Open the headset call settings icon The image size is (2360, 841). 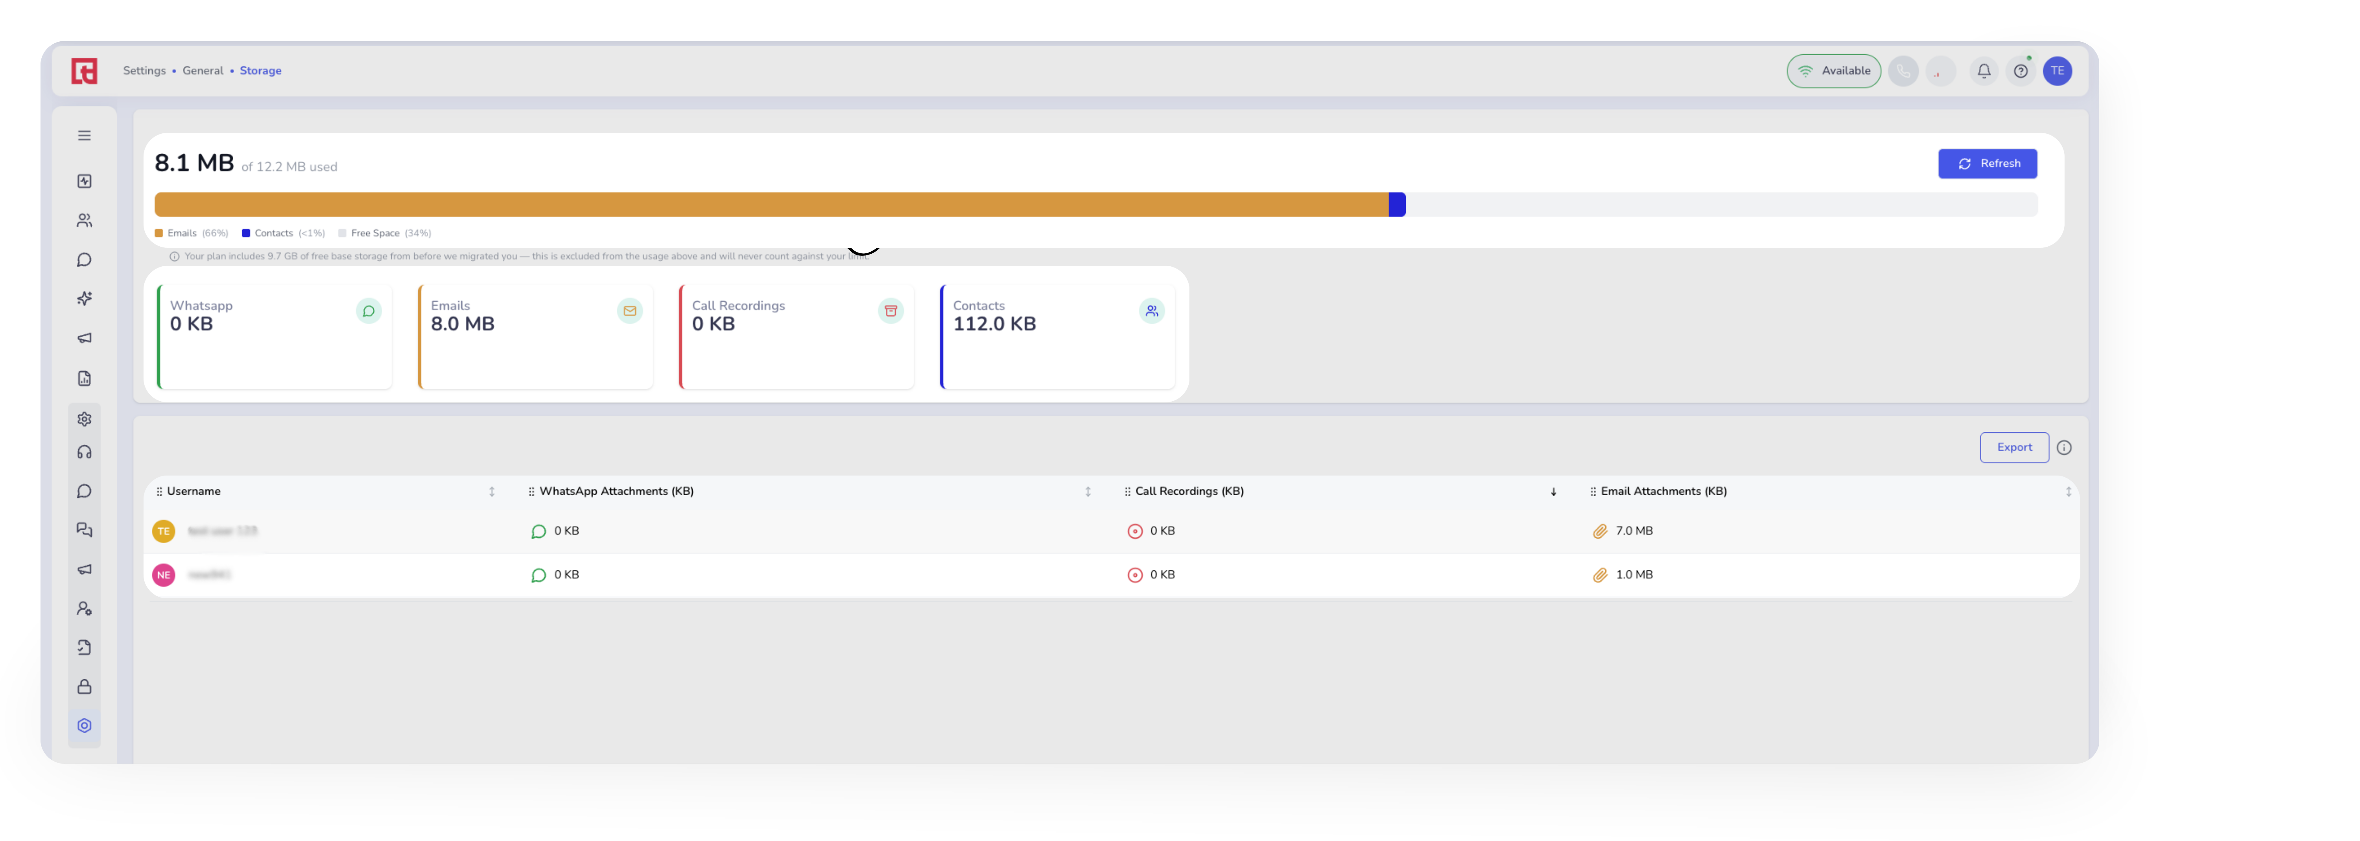pos(84,453)
